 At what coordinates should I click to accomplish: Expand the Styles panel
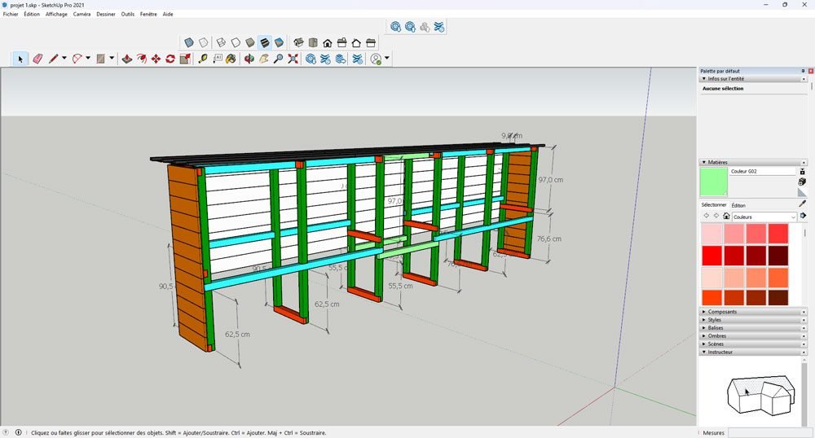click(751, 320)
